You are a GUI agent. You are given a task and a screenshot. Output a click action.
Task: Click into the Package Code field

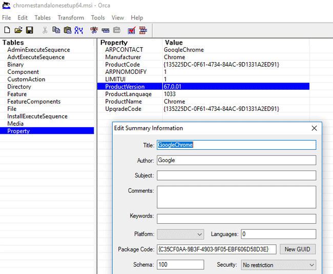pyautogui.click(x=217, y=249)
